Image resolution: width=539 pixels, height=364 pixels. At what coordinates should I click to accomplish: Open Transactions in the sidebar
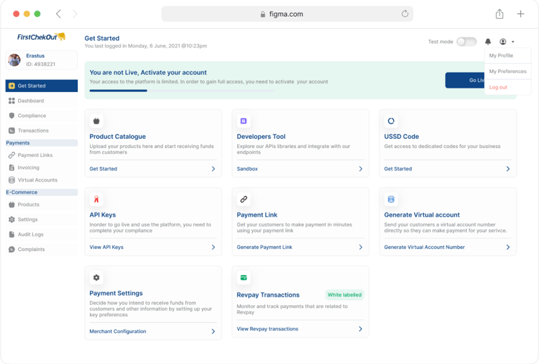tap(33, 130)
